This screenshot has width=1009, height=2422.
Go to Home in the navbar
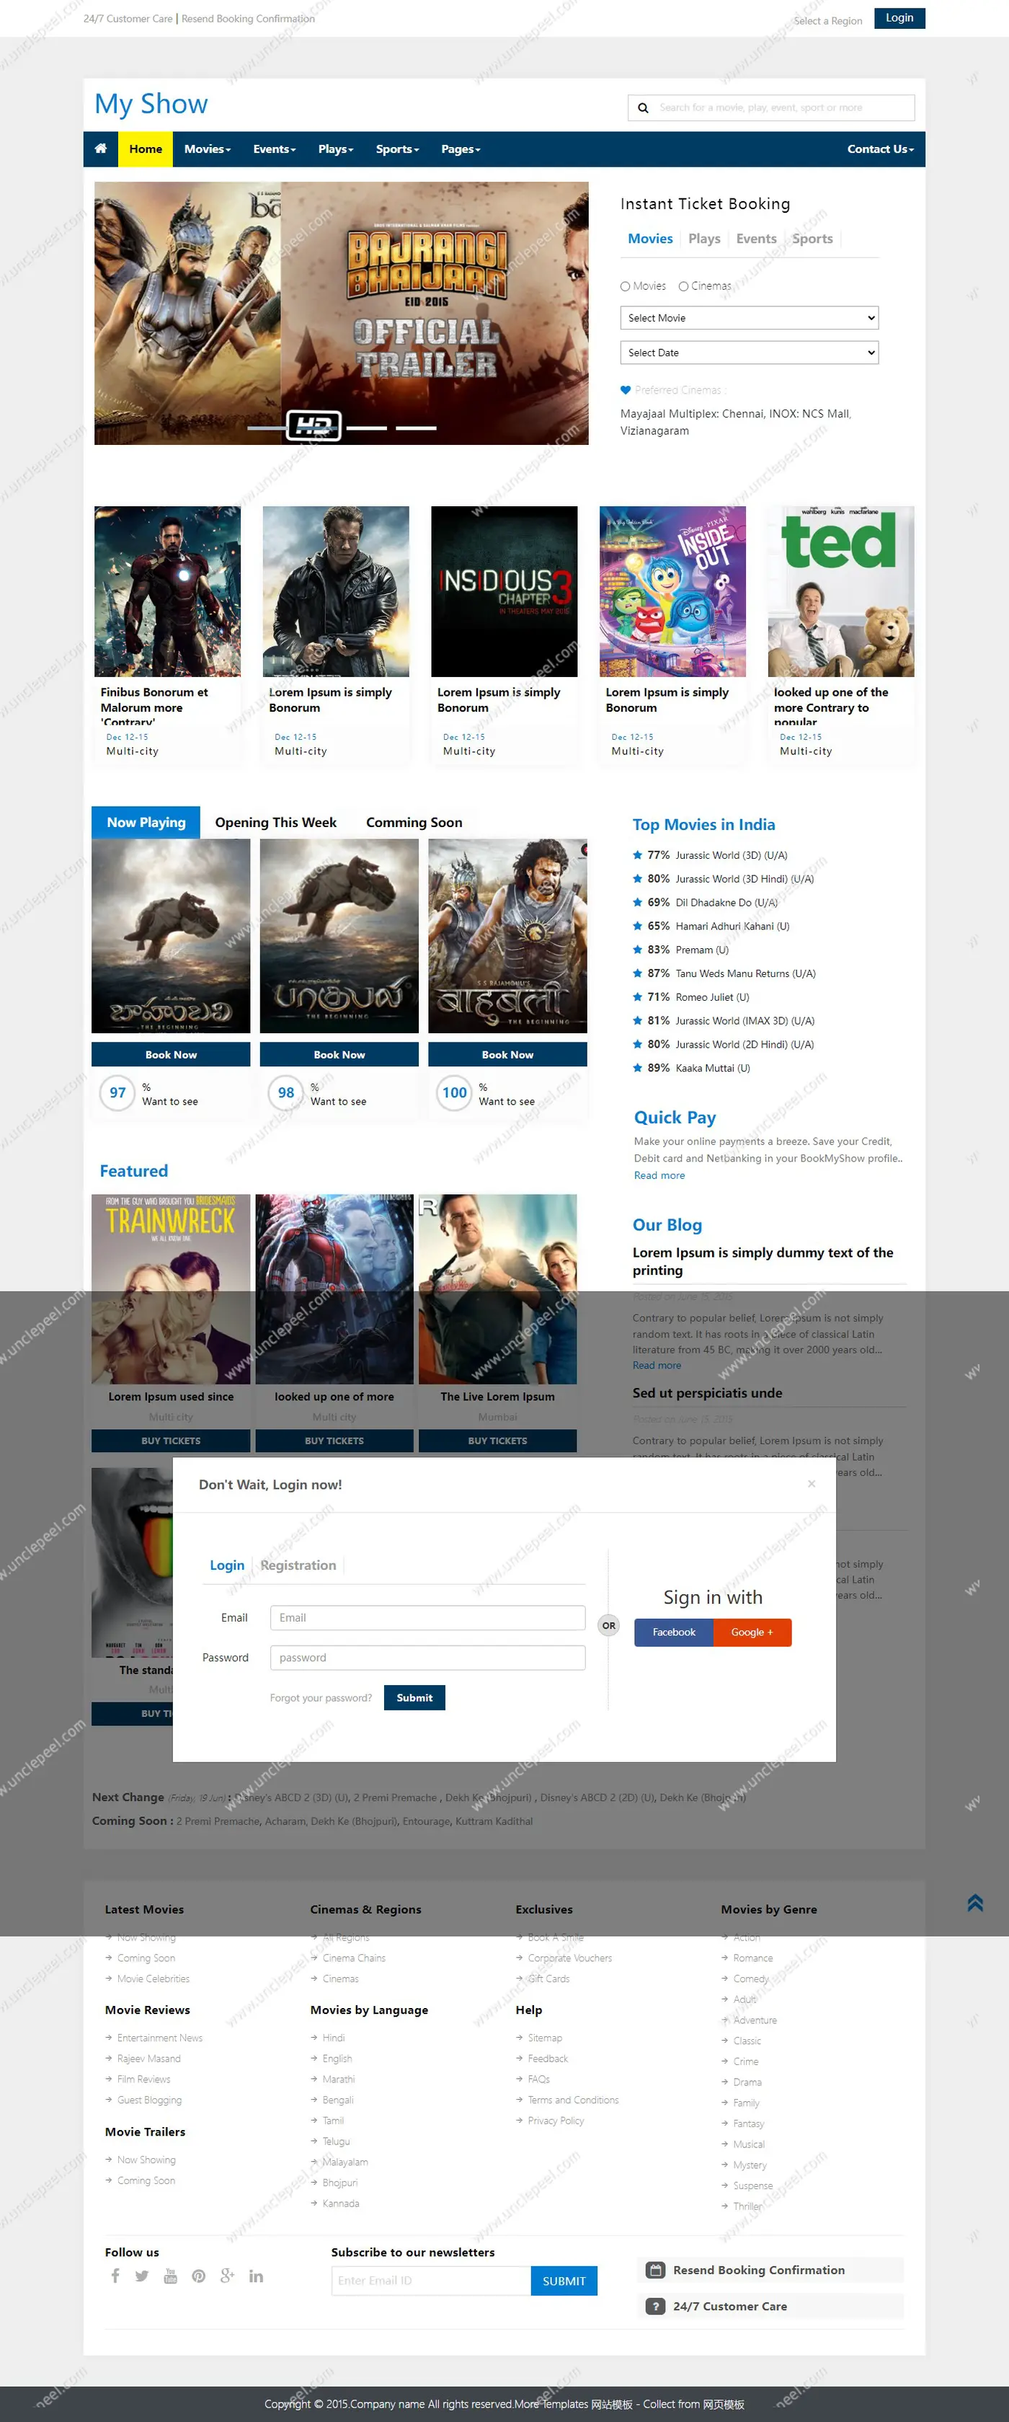click(x=146, y=149)
